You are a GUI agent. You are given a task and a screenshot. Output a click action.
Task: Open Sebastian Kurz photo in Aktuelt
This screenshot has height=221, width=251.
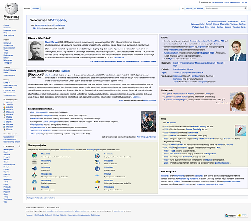(238, 51)
